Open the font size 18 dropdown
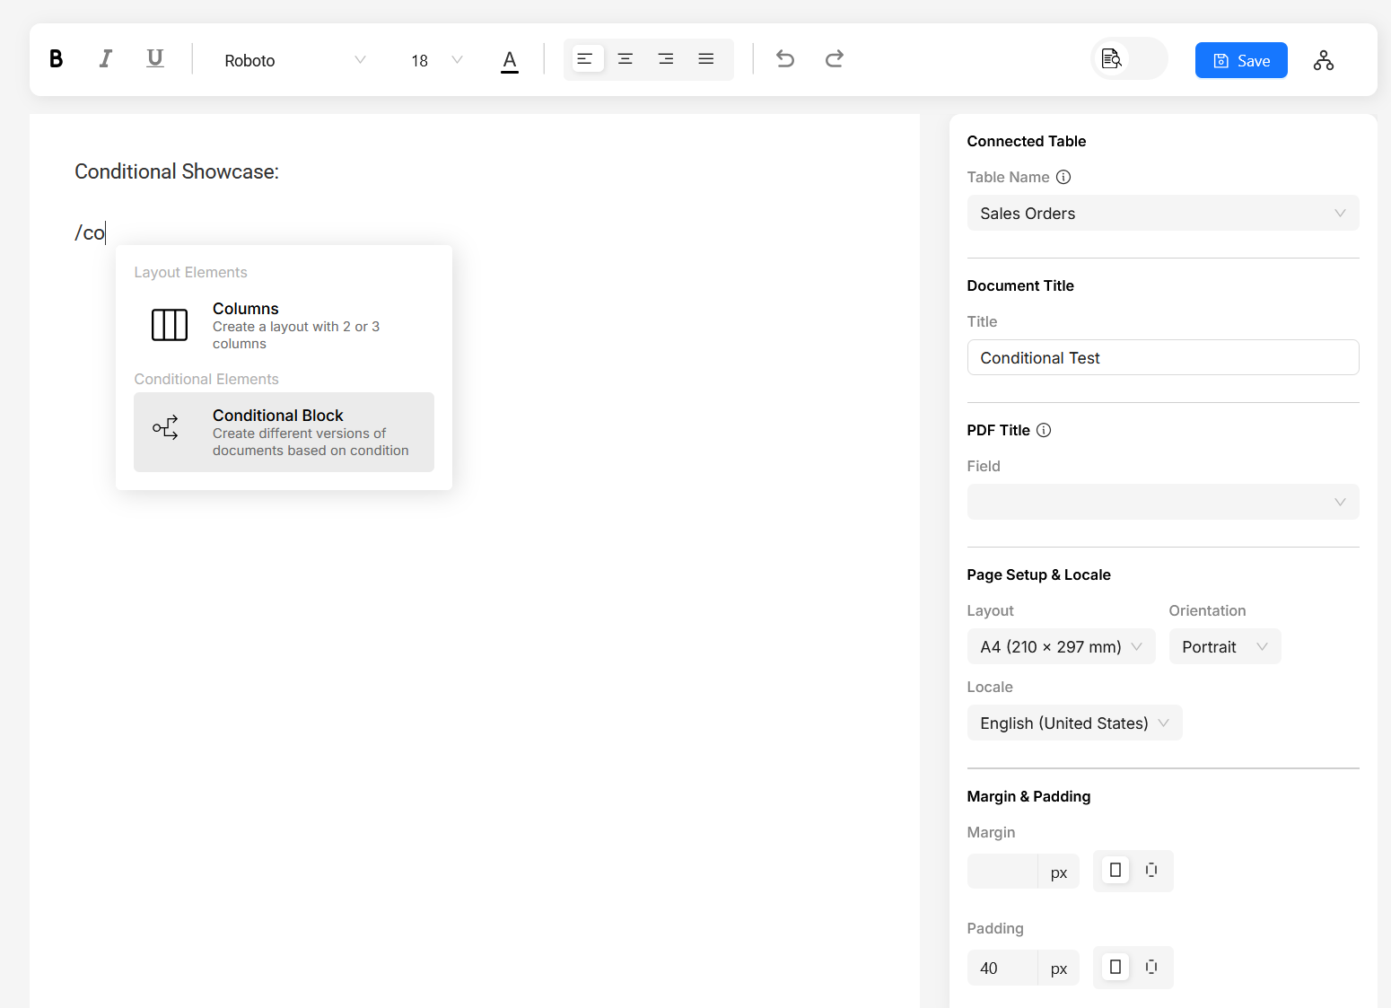 (x=437, y=60)
